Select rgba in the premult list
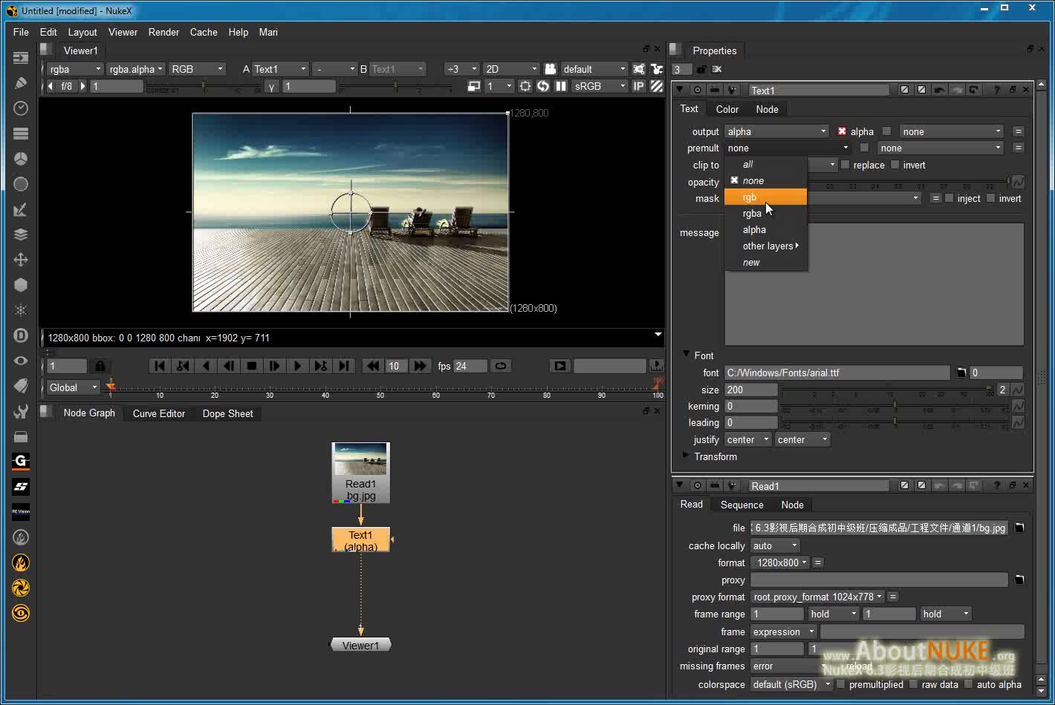 [765, 213]
